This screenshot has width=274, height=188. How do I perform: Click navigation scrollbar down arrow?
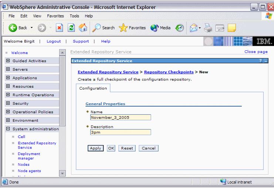[x=62, y=174]
